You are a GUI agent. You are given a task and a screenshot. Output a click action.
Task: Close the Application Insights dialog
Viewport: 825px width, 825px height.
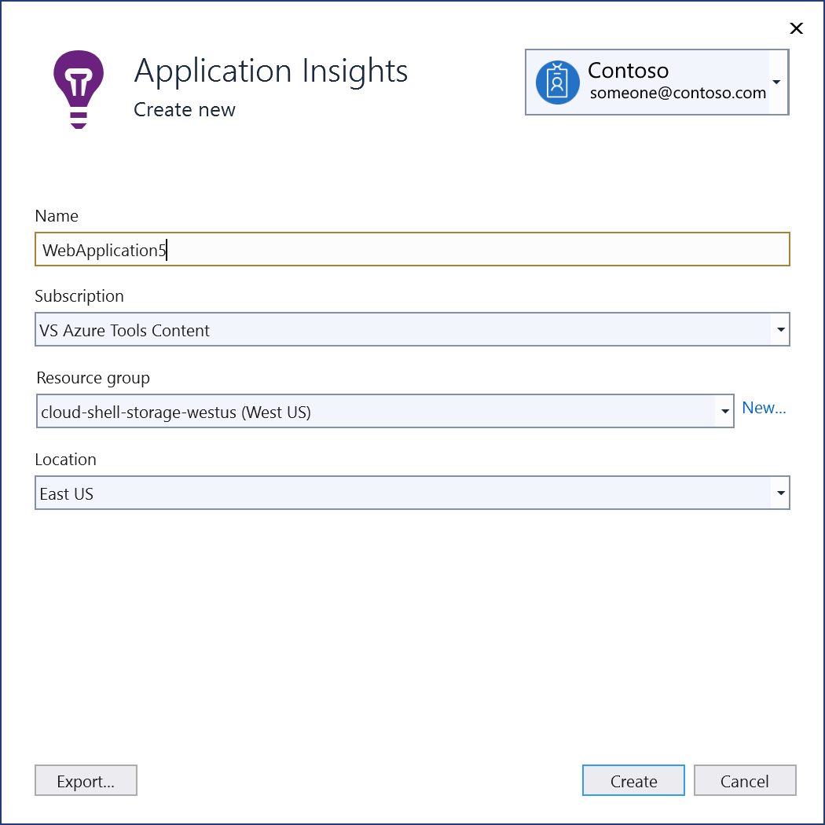796,28
